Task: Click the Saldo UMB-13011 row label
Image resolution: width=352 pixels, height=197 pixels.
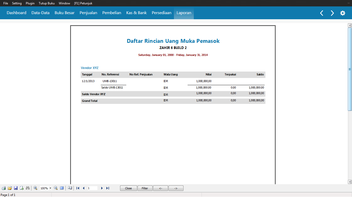Action: click(112, 87)
